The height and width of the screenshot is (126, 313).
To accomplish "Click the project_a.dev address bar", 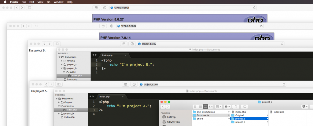I will pos(211,84).
